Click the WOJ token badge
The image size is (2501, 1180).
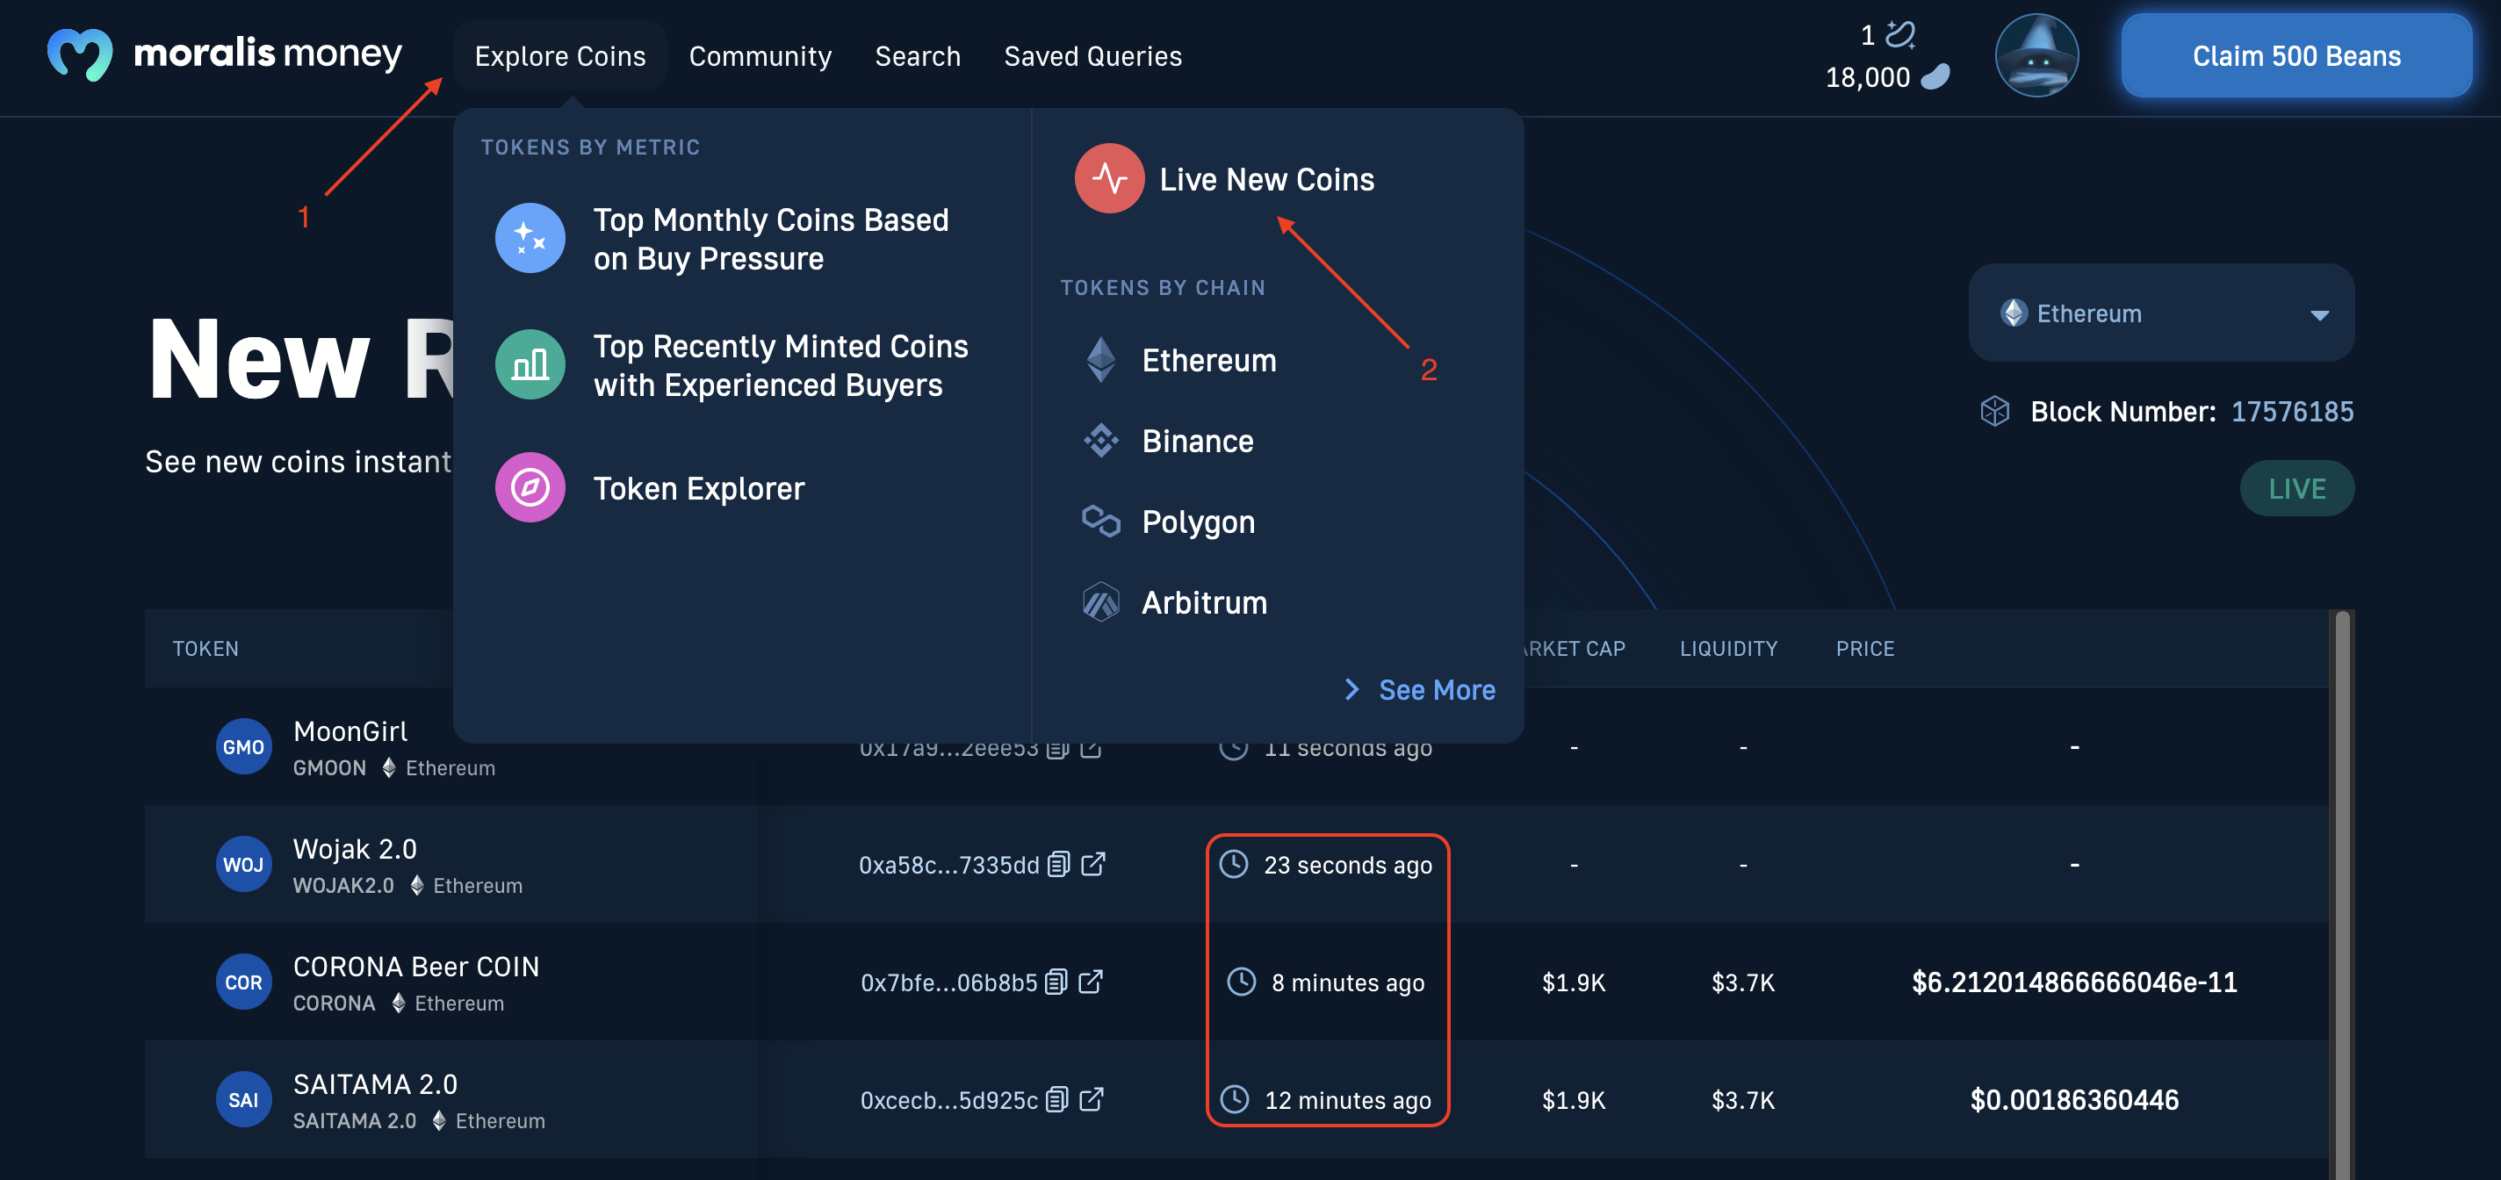pos(242,864)
